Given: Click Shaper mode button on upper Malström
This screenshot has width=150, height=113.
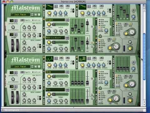Looking at the screenshot, I should coord(100,30).
